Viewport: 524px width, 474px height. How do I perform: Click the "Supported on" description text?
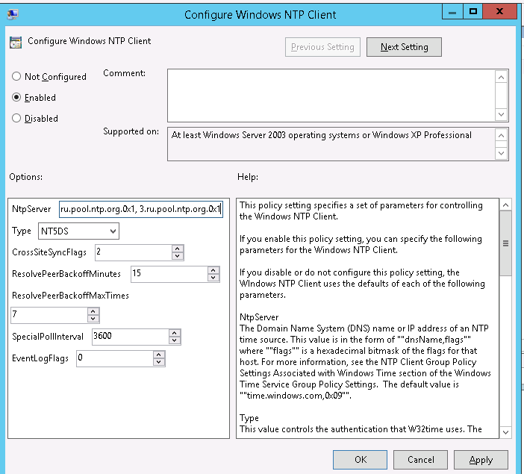point(321,135)
